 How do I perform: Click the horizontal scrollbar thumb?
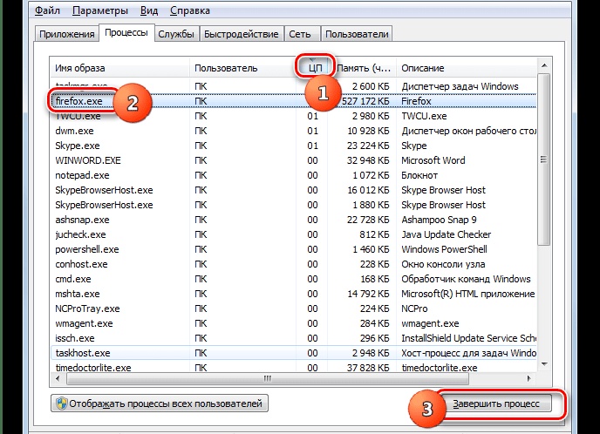click(268, 378)
